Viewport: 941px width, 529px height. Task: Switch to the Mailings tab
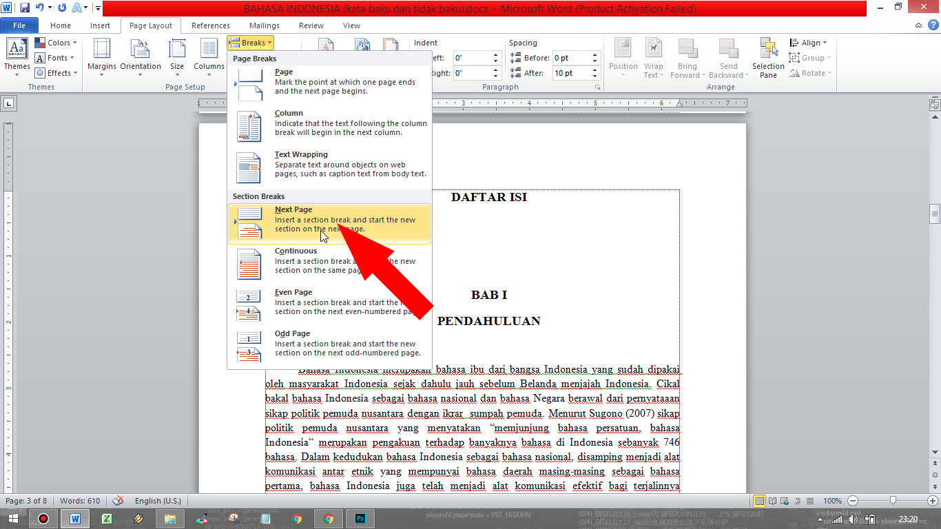coord(265,25)
